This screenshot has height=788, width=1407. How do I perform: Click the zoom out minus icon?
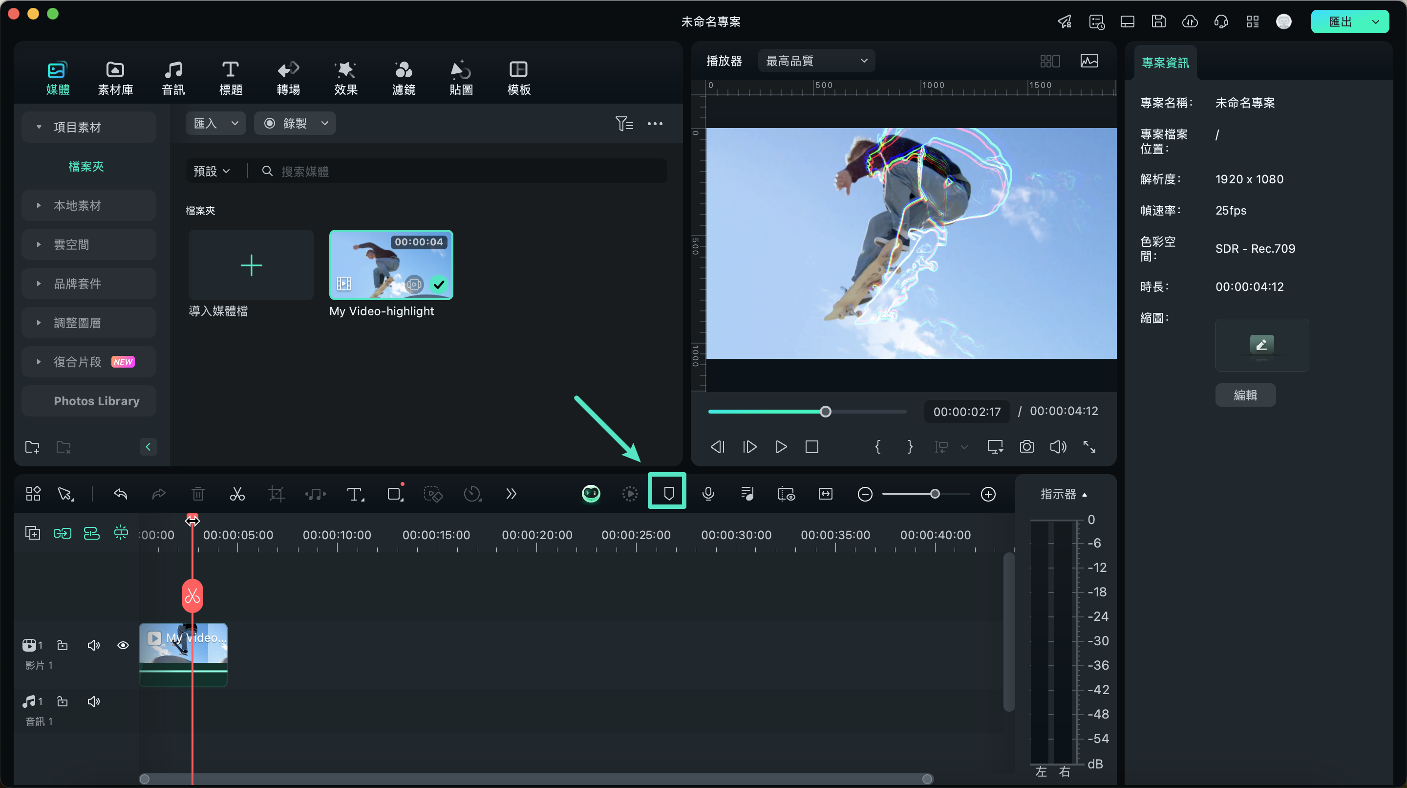coord(865,494)
